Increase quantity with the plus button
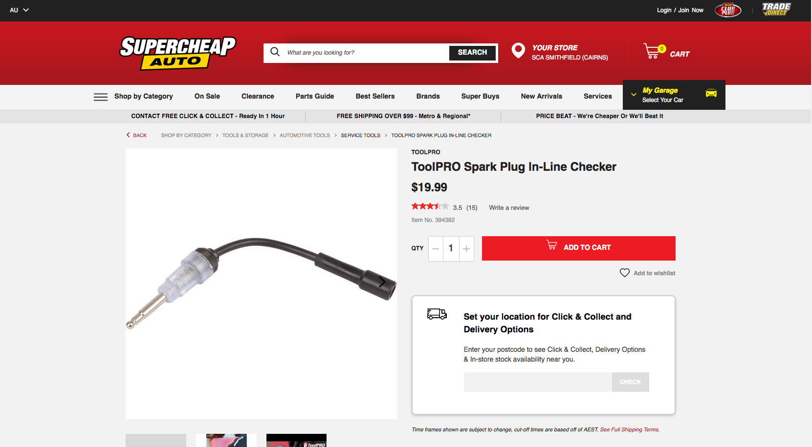Screen dimensions: 812x447 tap(466, 249)
